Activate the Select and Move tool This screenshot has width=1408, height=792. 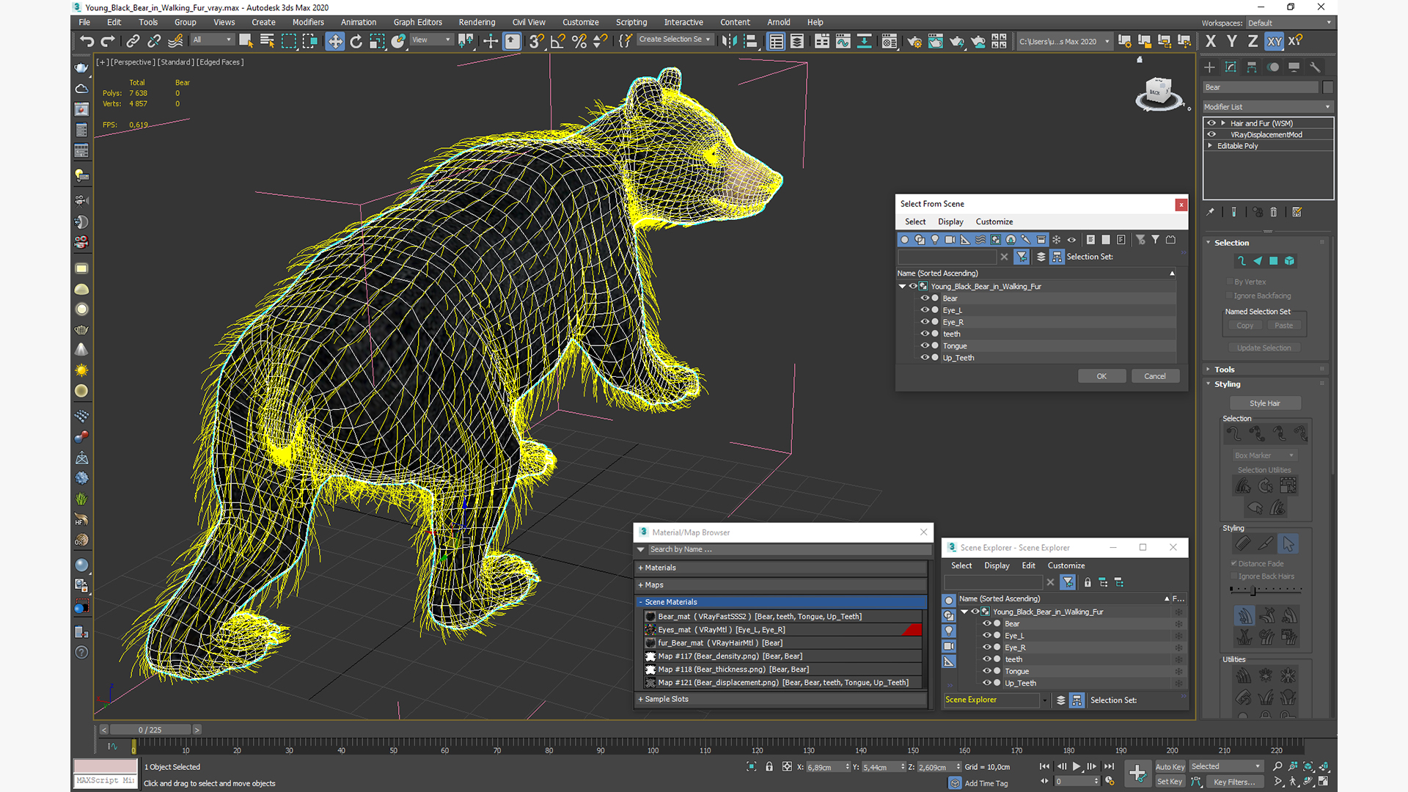coord(334,41)
